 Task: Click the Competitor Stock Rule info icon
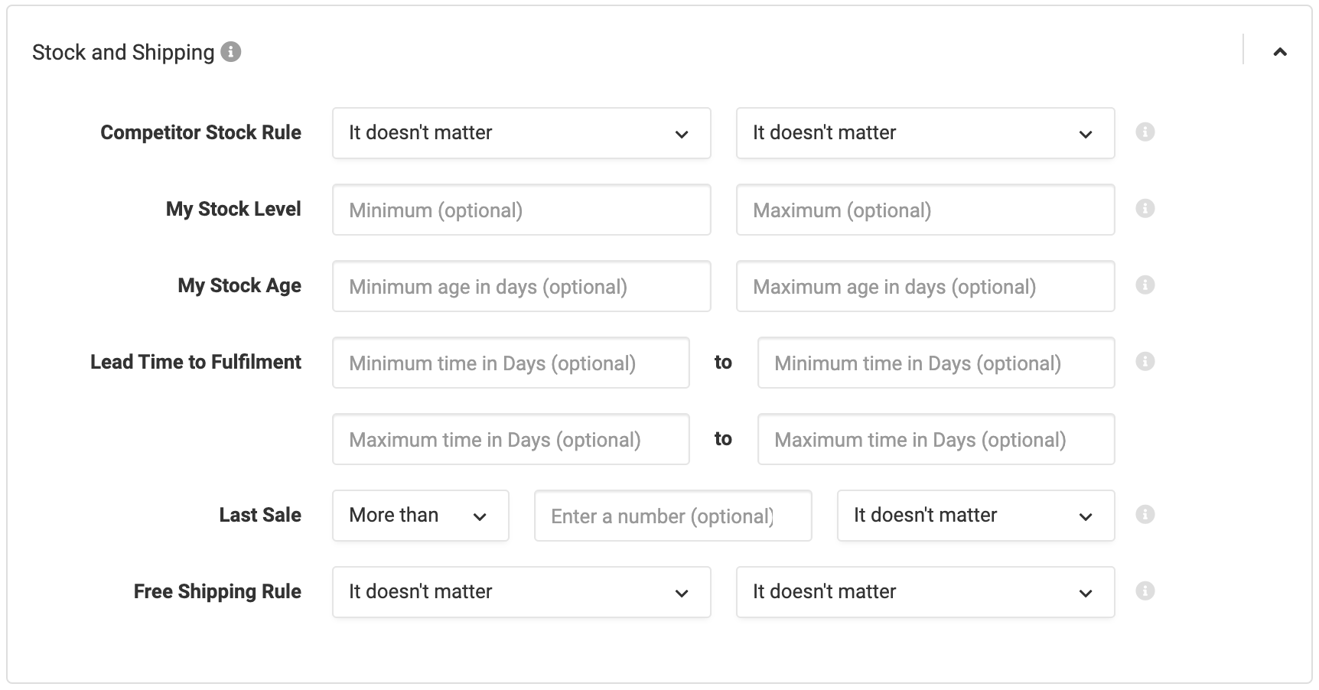[1145, 132]
